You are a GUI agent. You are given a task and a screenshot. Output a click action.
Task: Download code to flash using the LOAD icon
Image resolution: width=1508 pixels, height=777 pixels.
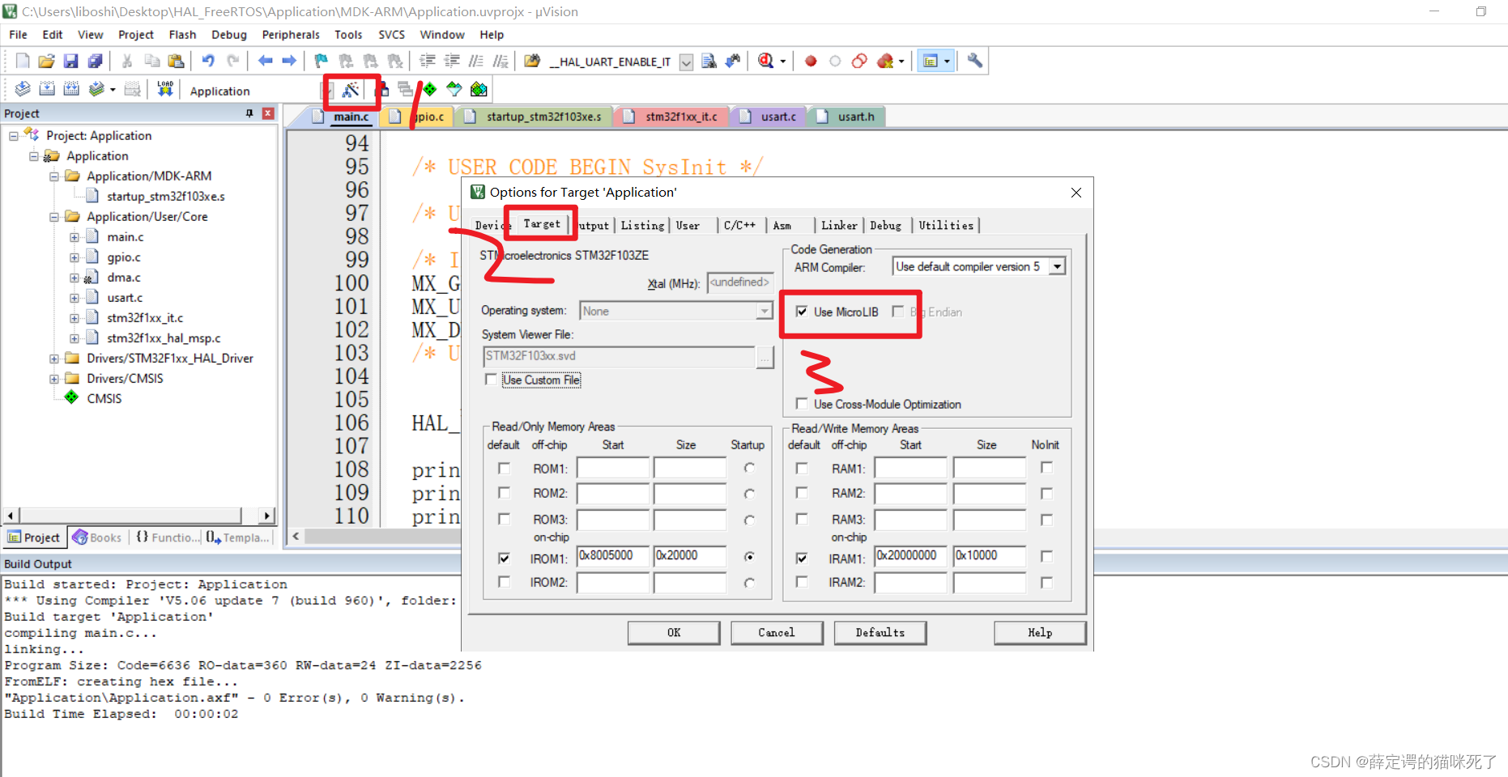[164, 89]
